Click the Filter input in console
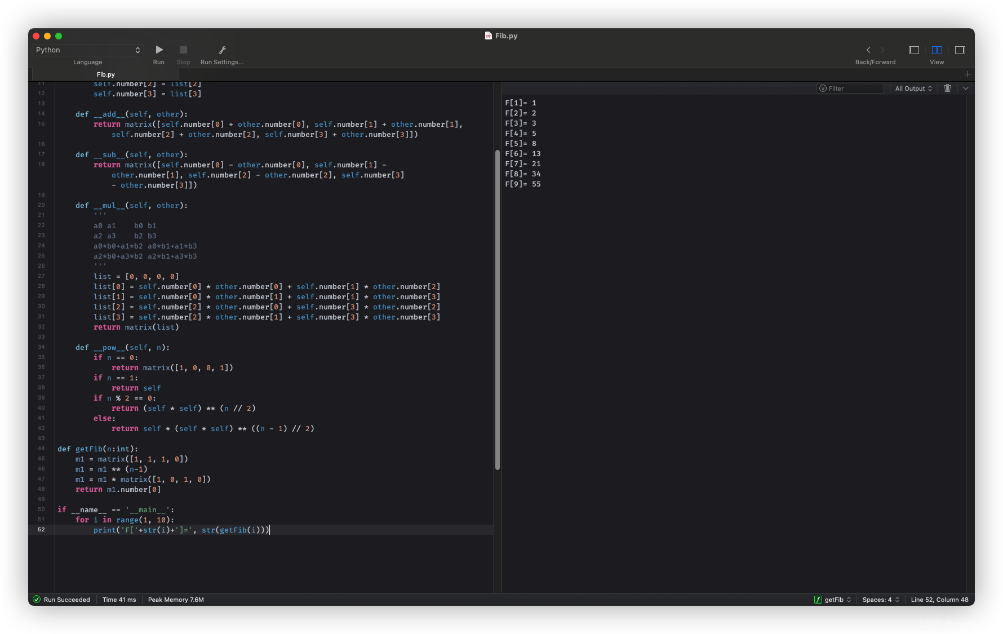This screenshot has width=1003, height=634. [x=850, y=88]
